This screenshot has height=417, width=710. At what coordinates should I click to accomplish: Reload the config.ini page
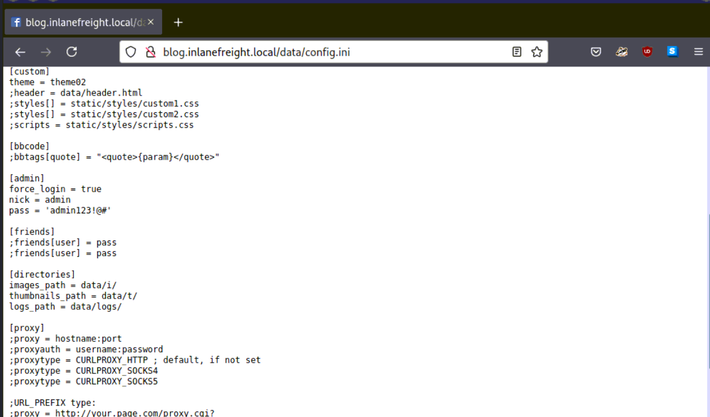click(71, 52)
